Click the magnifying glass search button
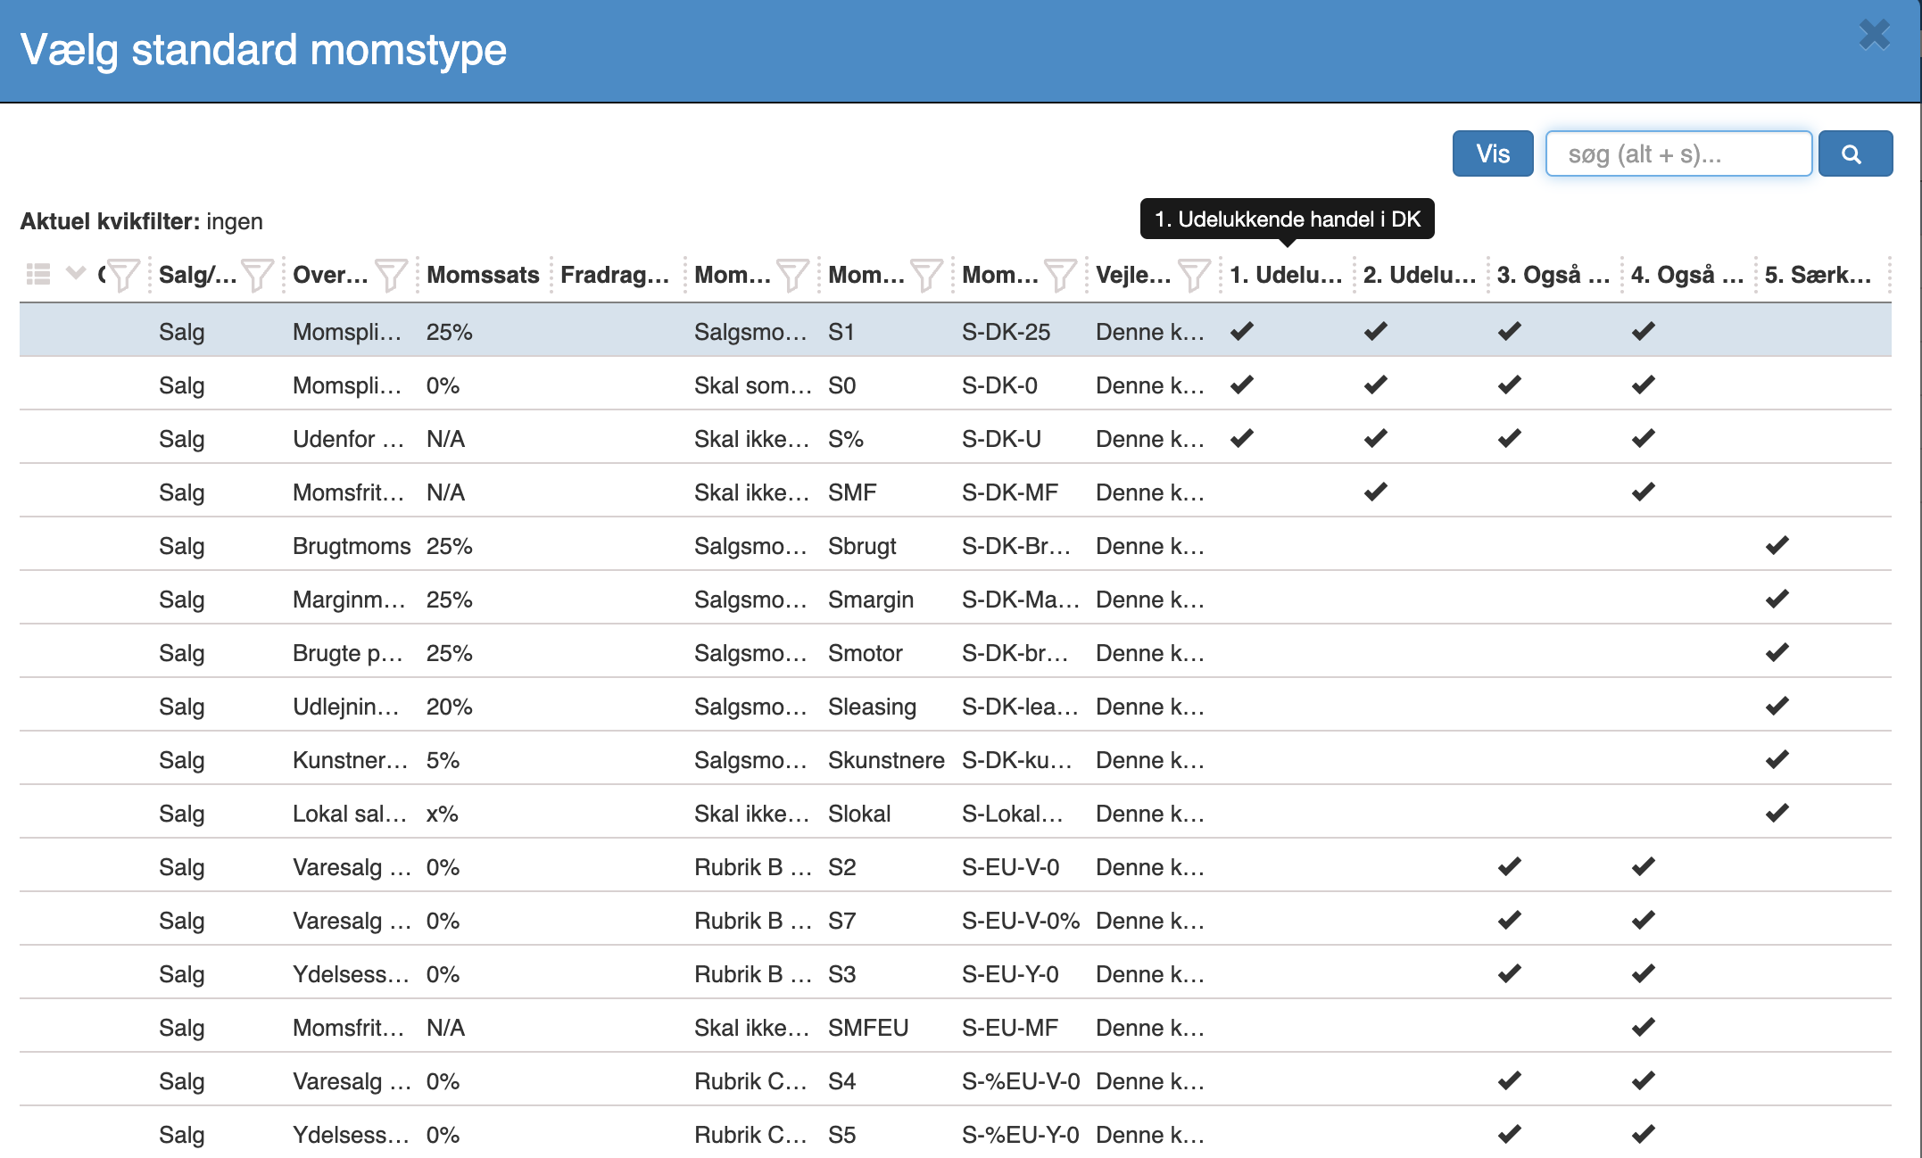The image size is (1922, 1158). [x=1854, y=153]
